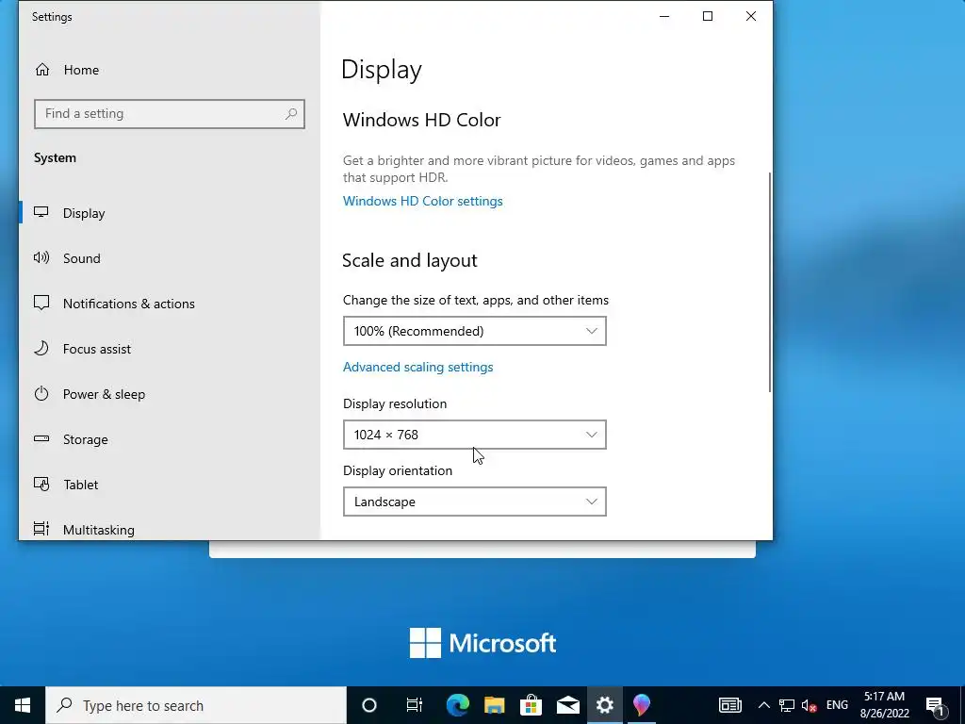The image size is (965, 724).
Task: Open News and interests on the taskbar
Action: [x=730, y=705]
